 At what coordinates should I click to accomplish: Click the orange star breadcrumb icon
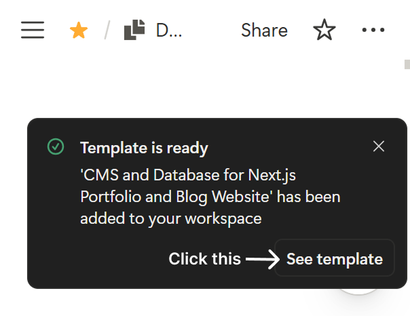79,31
